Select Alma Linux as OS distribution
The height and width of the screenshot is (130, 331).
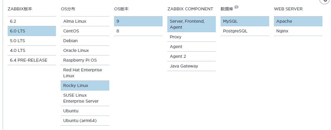click(85, 21)
